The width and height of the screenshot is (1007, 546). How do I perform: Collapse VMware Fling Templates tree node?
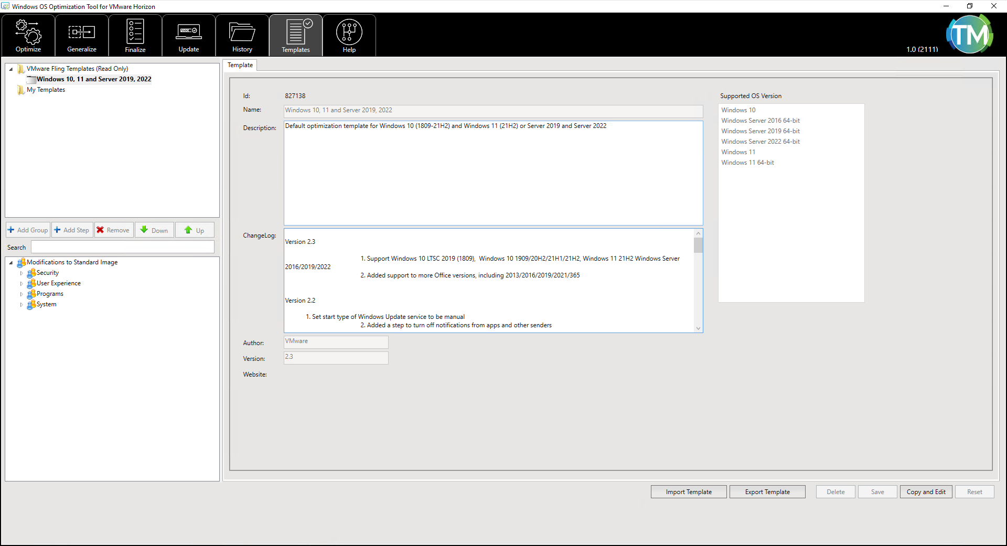point(11,69)
